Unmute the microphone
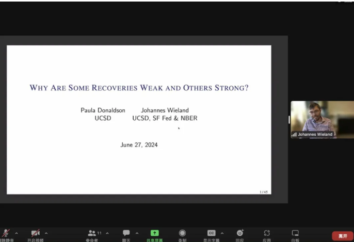 pos(6,233)
